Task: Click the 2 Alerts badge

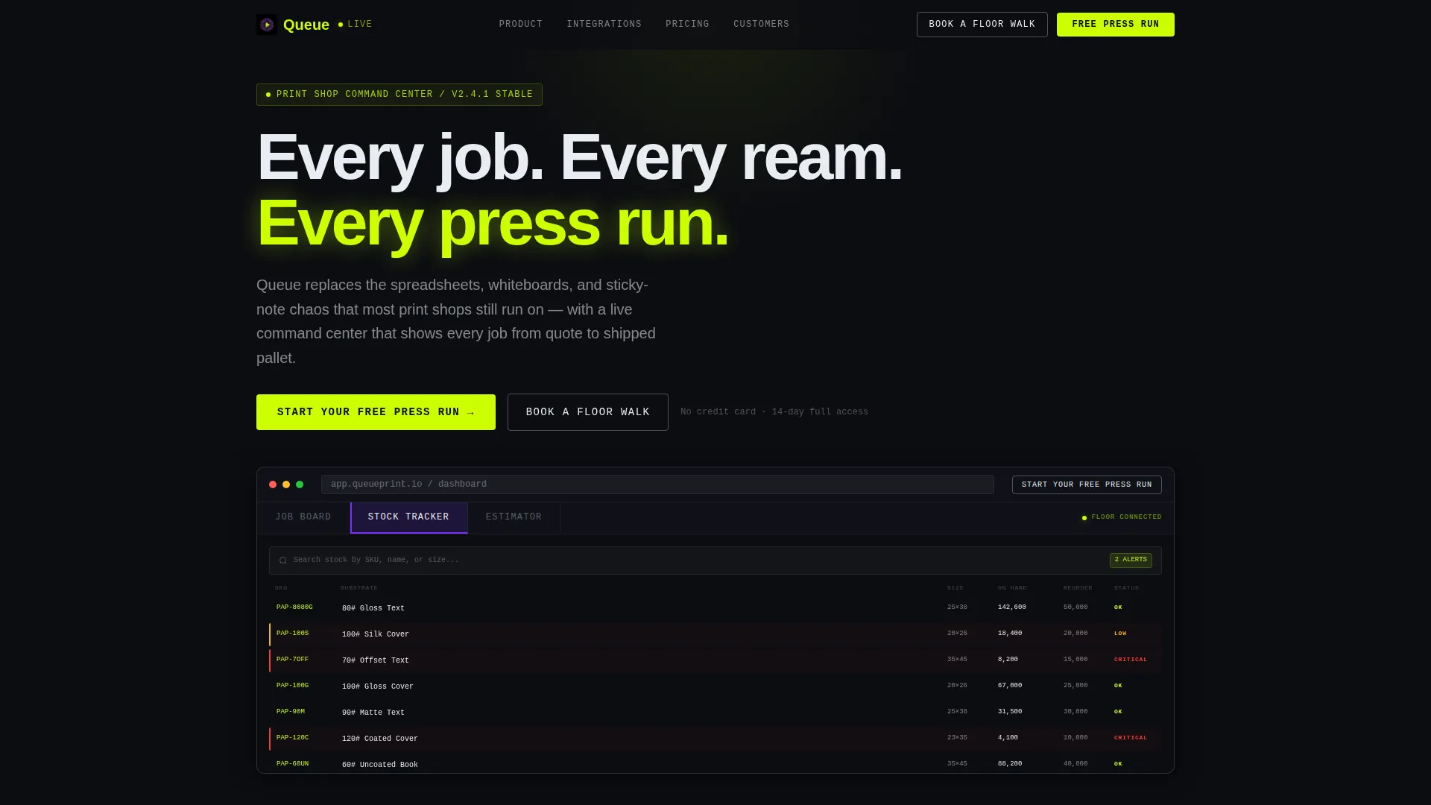Action: pos(1131,560)
